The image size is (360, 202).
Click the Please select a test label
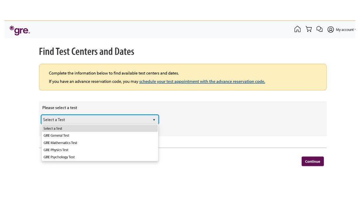60,107
